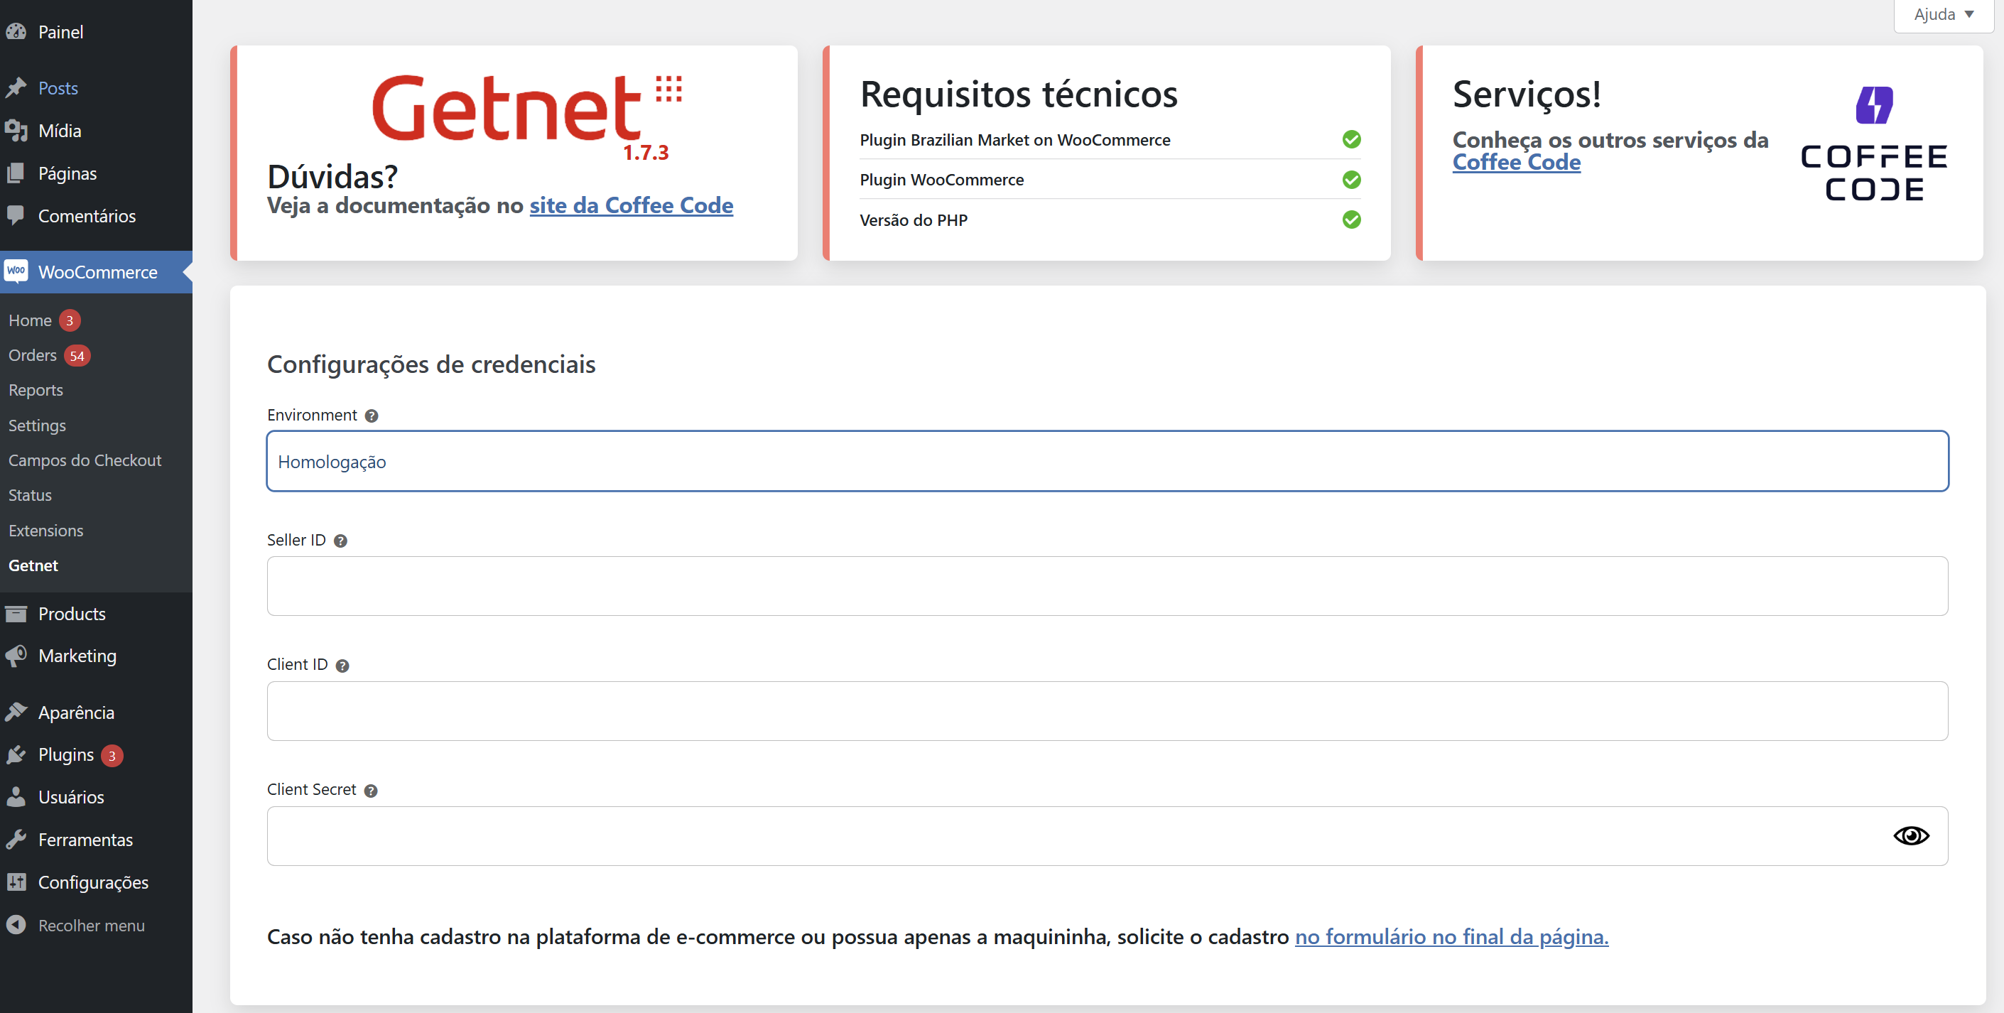
Task: Click the 'Configurações de credenciais' heading
Action: coord(431,364)
